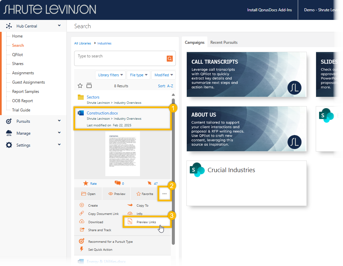343x266 pixels.
Task: Click the Construction document preview thumbnail
Action: pos(122,154)
